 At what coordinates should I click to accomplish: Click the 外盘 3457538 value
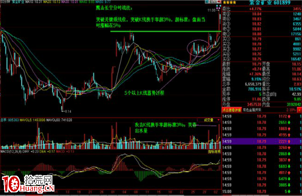(254, 104)
